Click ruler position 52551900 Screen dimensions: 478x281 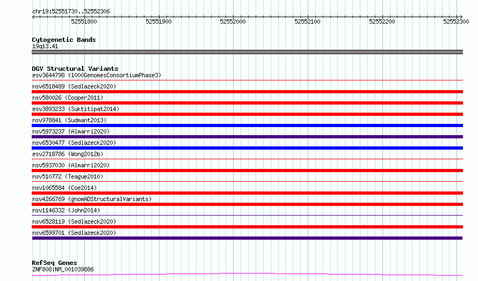[x=158, y=21]
